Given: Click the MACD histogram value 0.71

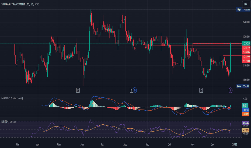Looking at the screenshot, I should [245, 105].
